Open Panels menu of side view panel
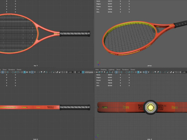187x140 pixels. 133,70
